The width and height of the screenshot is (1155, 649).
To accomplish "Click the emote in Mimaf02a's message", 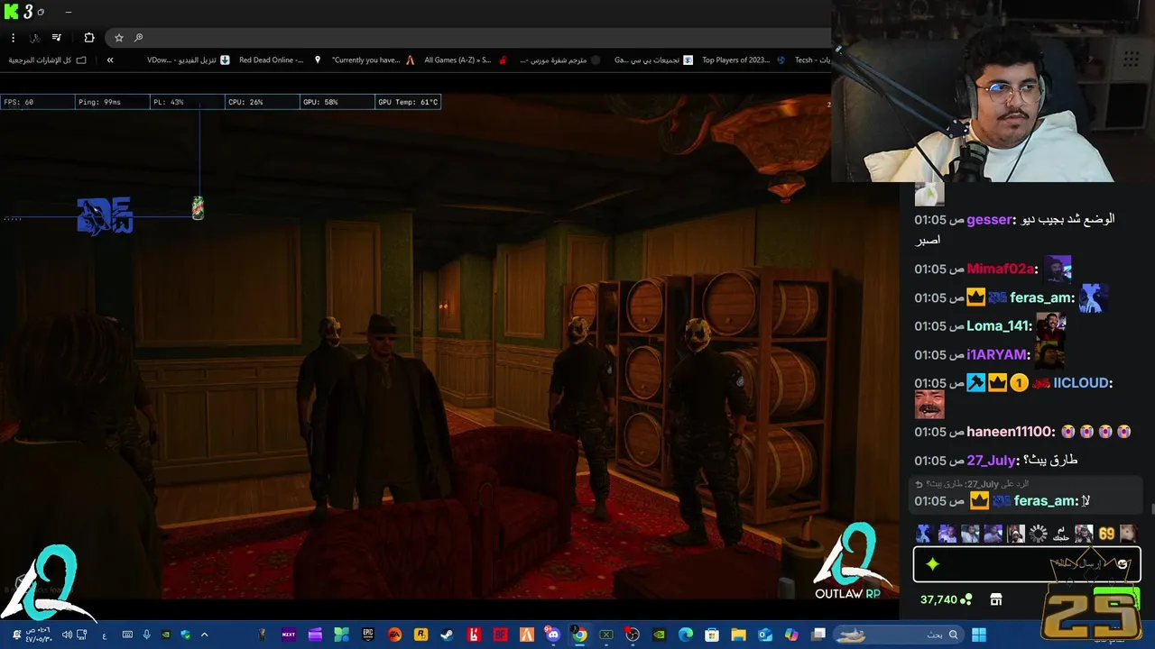I will pyautogui.click(x=1057, y=269).
